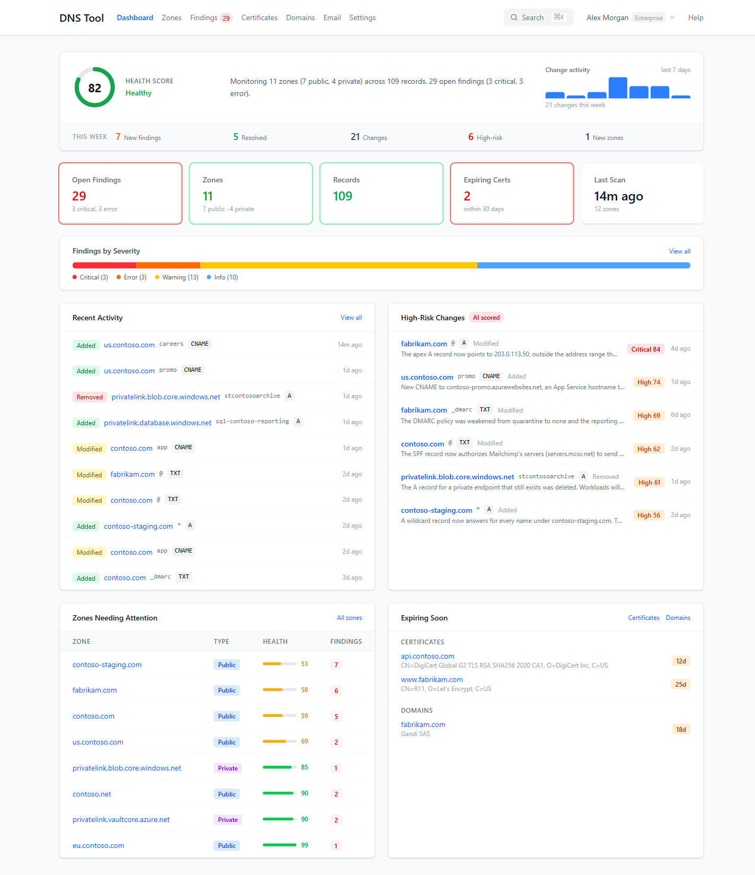
Task: Expand the Alex Morgan account menu chevron
Action: (672, 17)
